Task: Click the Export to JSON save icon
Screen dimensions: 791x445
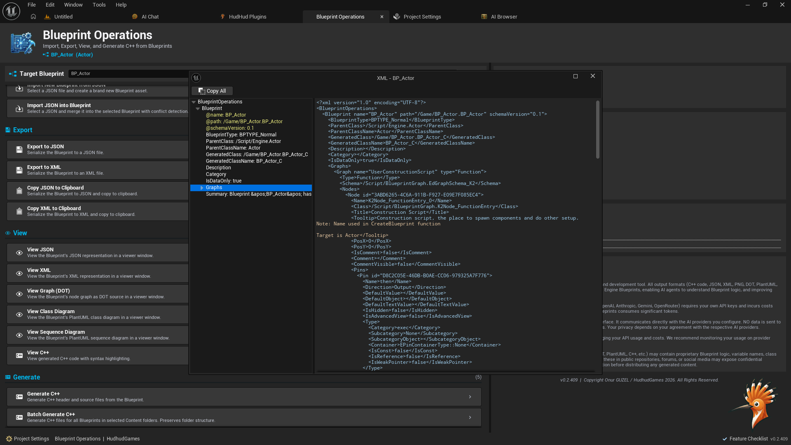Action: click(x=19, y=150)
